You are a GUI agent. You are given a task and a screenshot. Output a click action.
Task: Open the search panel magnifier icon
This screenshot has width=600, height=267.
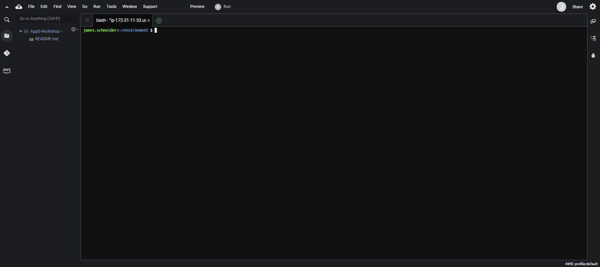(x=7, y=20)
